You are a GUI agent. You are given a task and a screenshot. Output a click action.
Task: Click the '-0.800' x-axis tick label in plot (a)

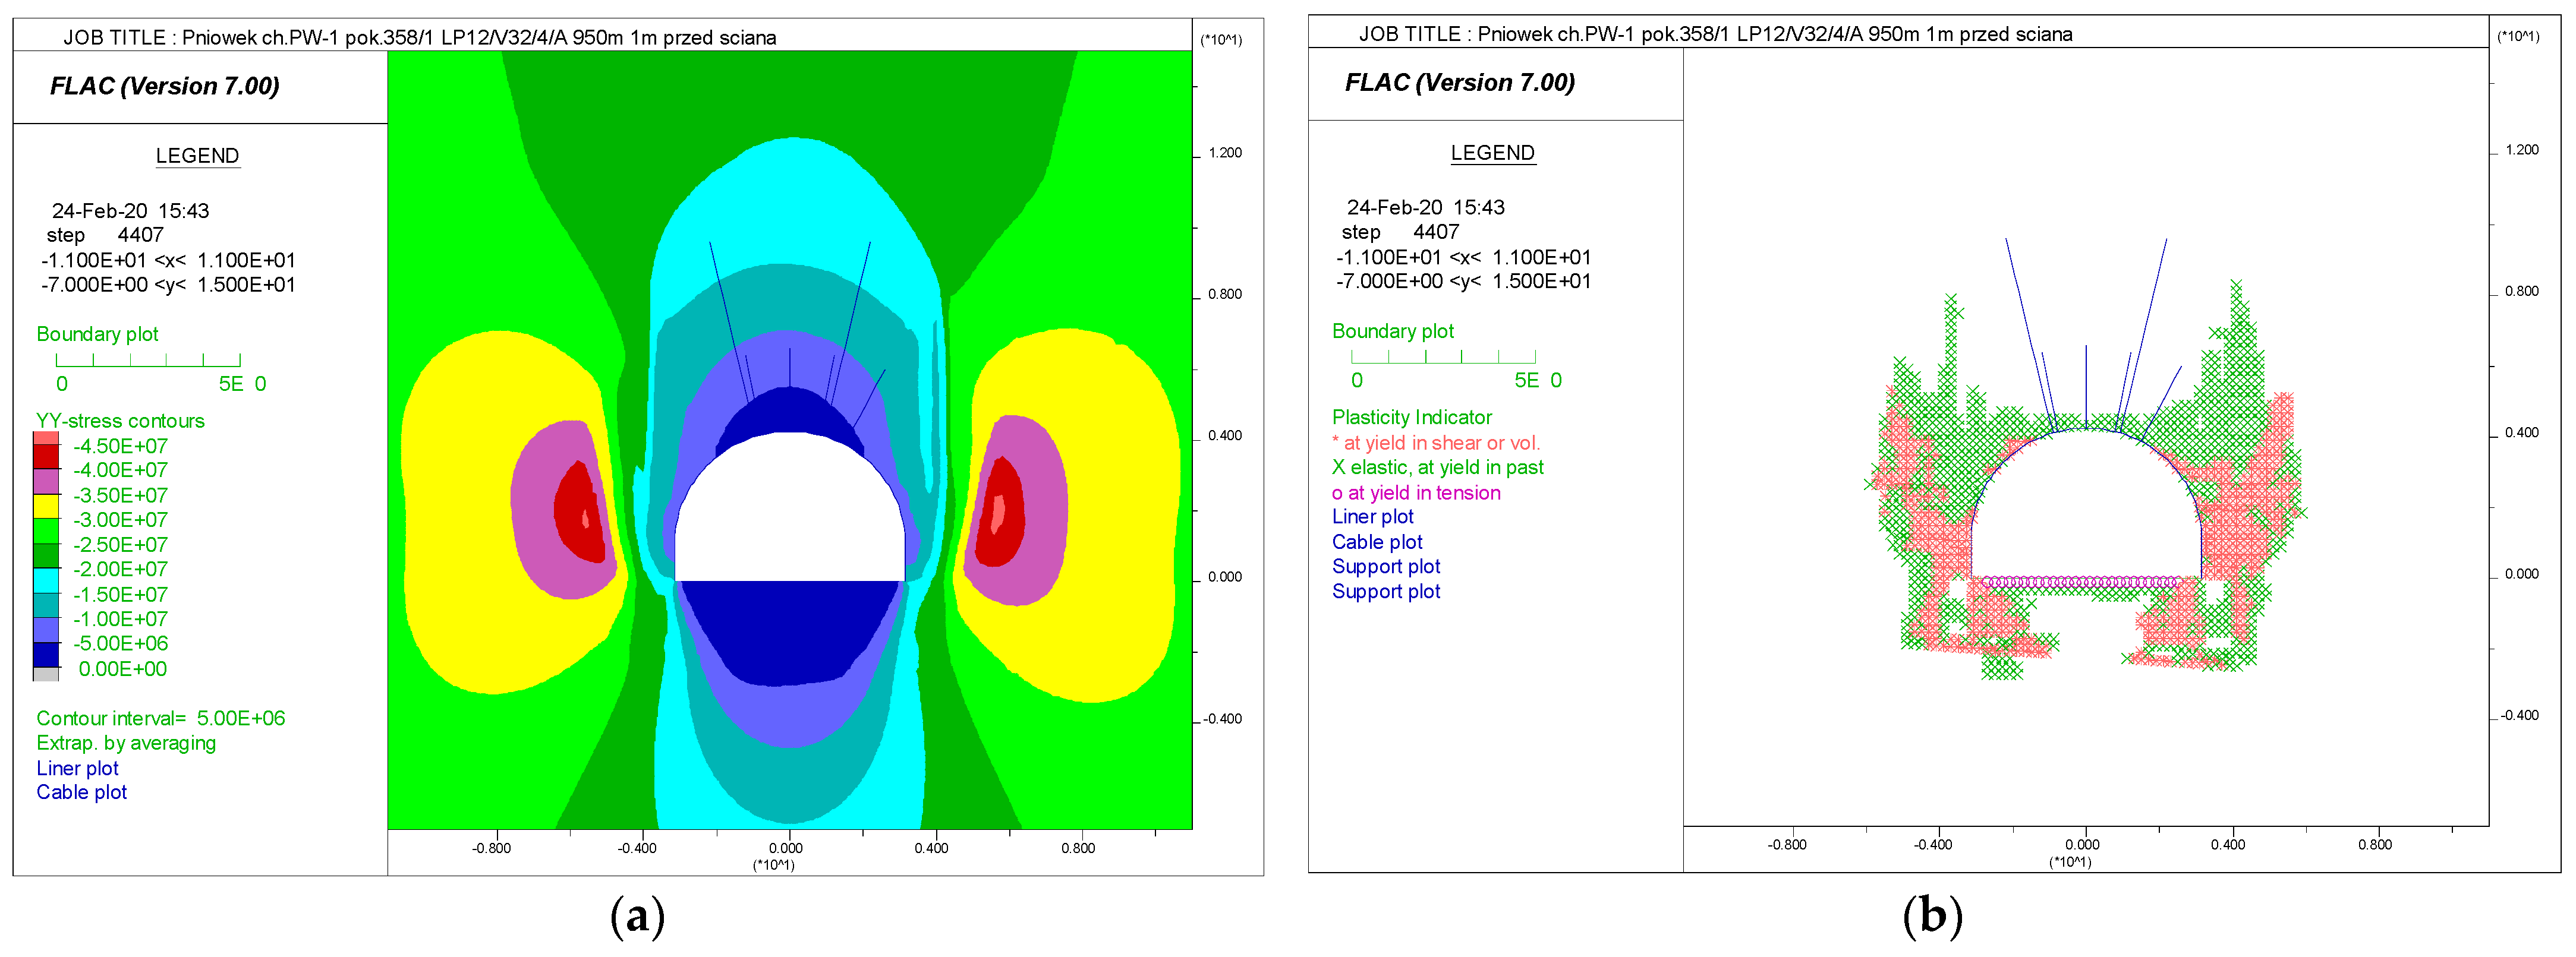click(491, 848)
